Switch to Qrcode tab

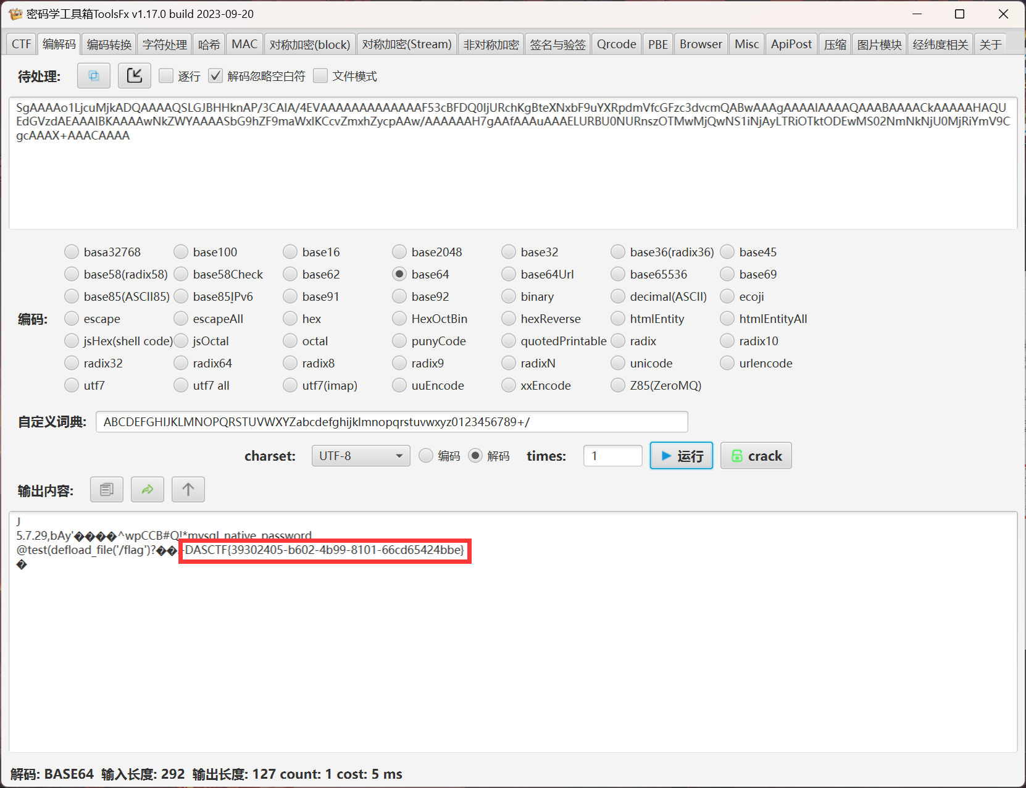[617, 44]
